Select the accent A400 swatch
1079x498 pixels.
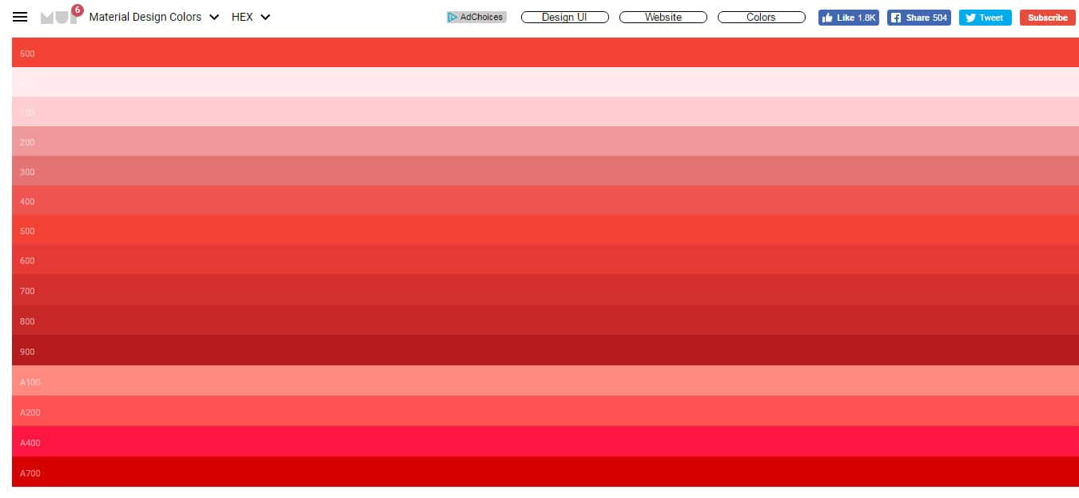(545, 441)
